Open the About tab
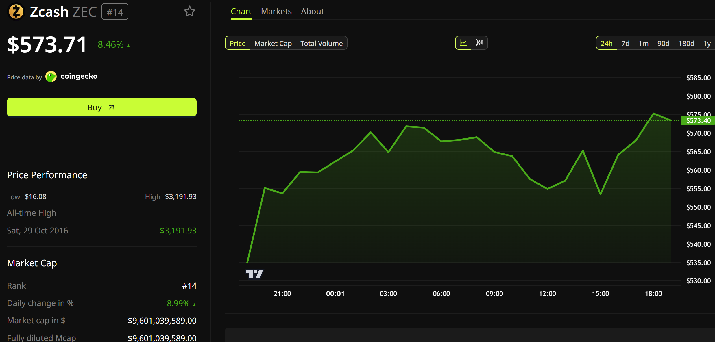715x342 pixels. point(313,11)
